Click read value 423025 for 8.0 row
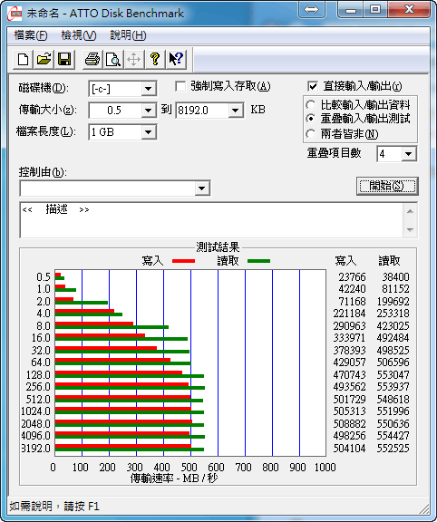 click(x=393, y=326)
